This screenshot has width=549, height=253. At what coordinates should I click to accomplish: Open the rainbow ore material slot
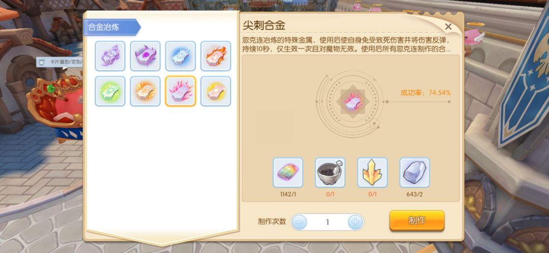[288, 173]
